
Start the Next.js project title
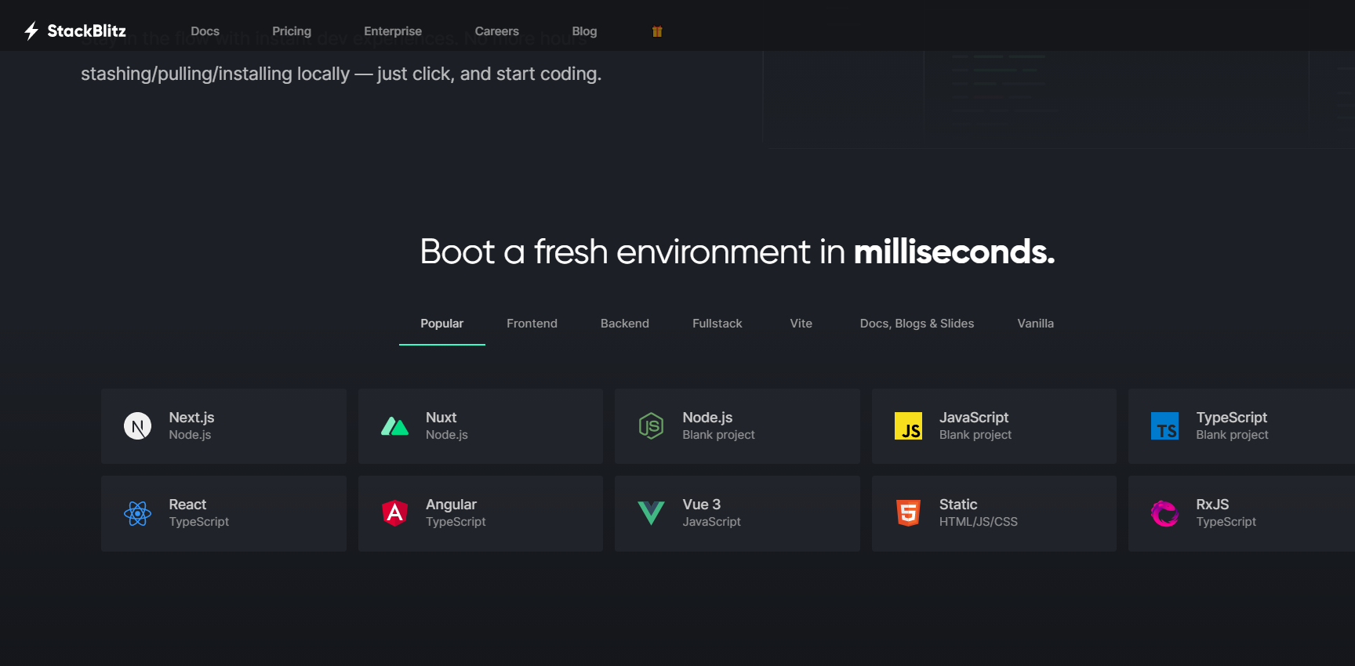pyautogui.click(x=192, y=418)
